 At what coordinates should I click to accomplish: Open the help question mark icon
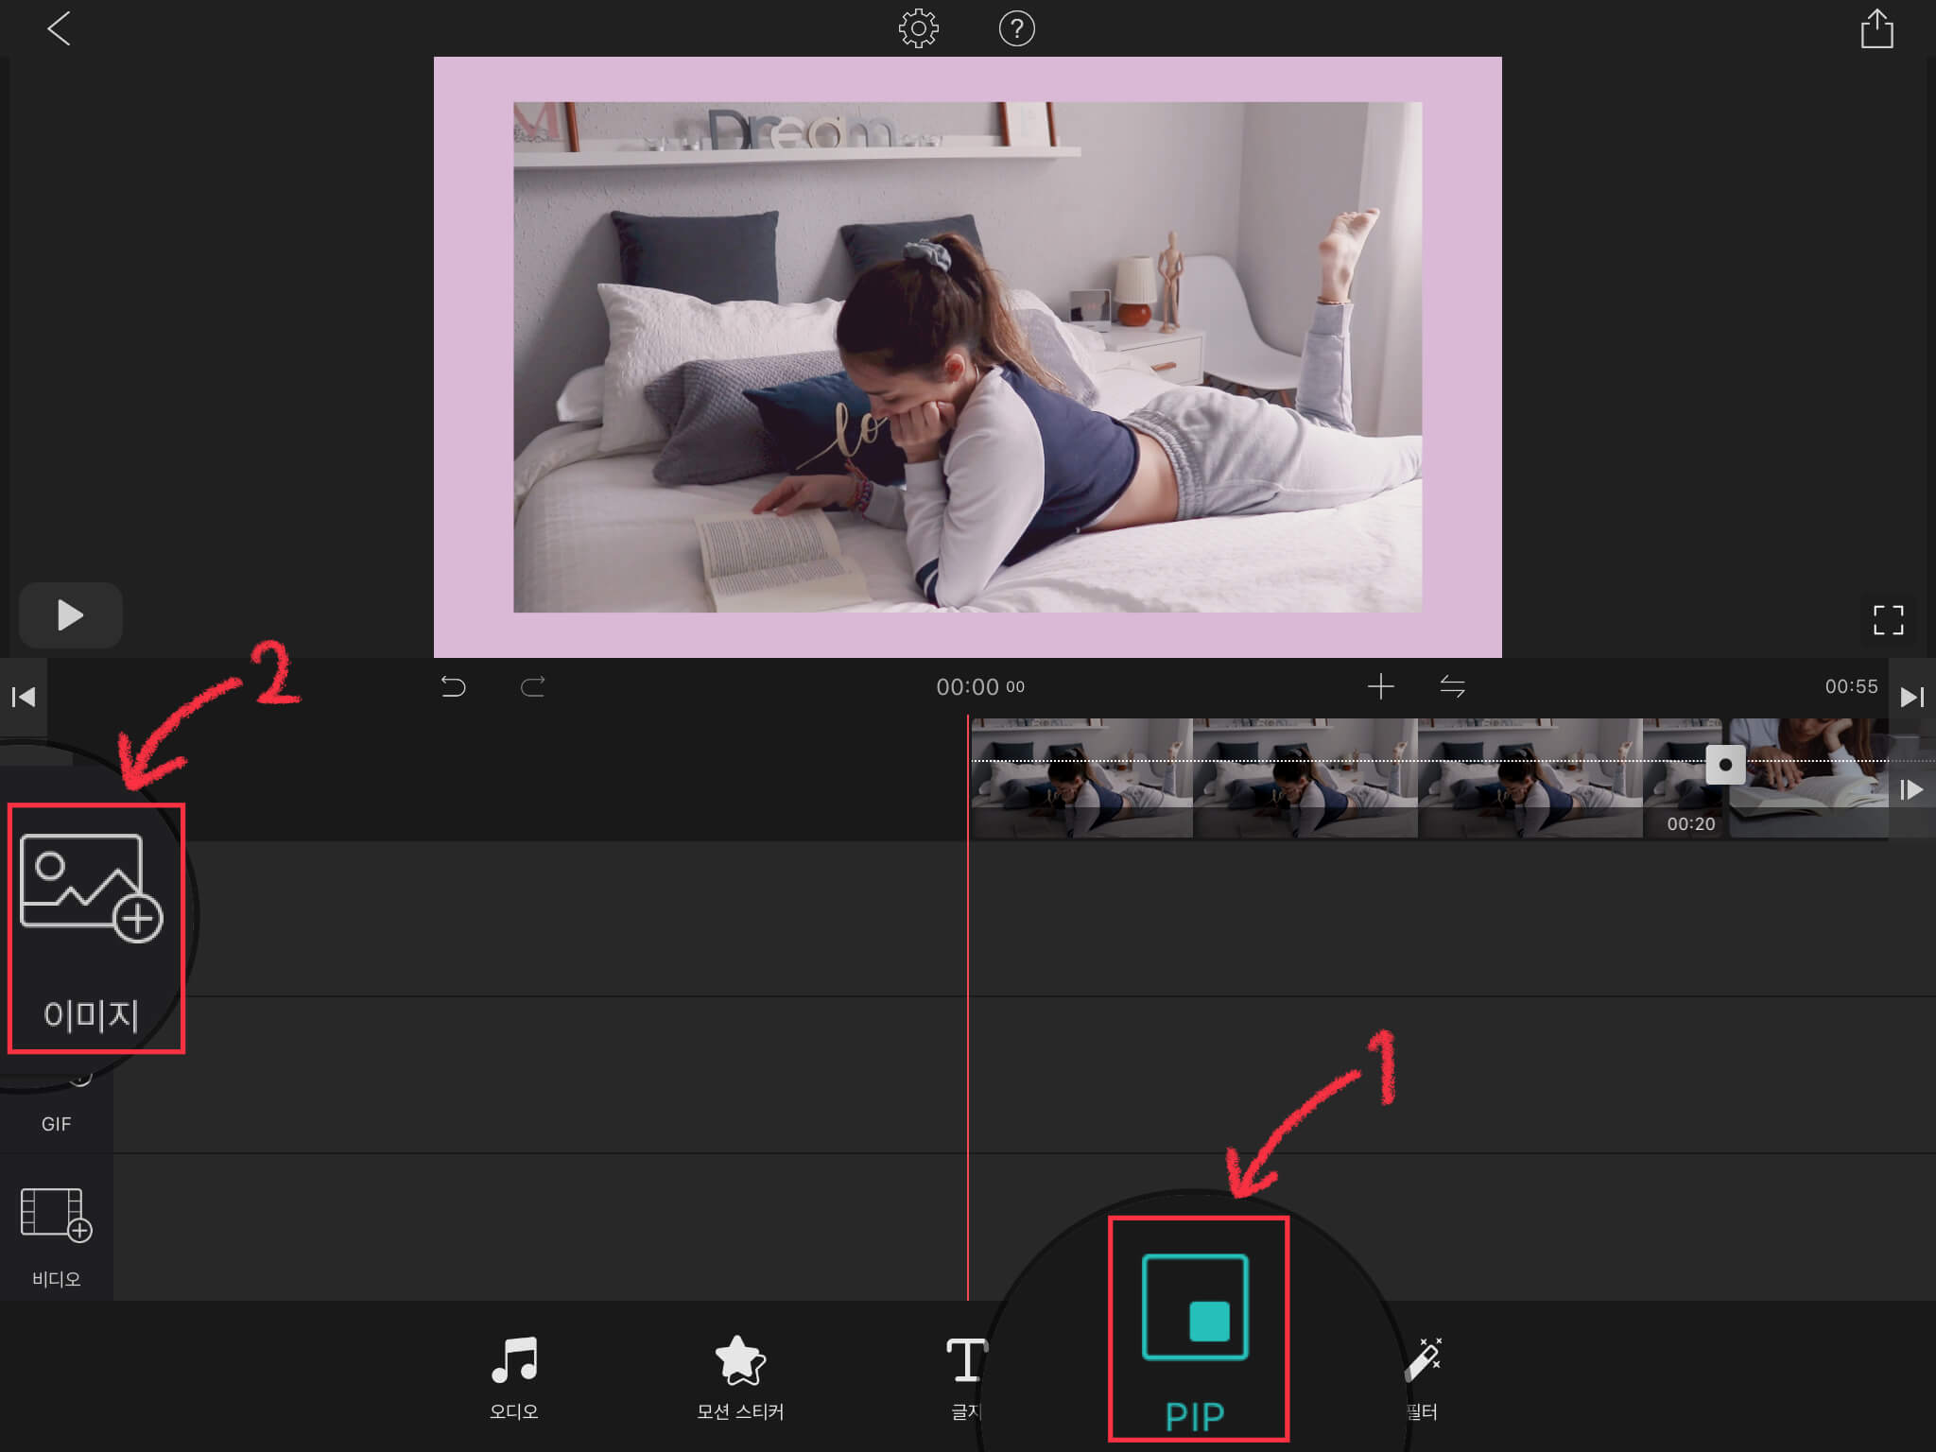(1016, 28)
